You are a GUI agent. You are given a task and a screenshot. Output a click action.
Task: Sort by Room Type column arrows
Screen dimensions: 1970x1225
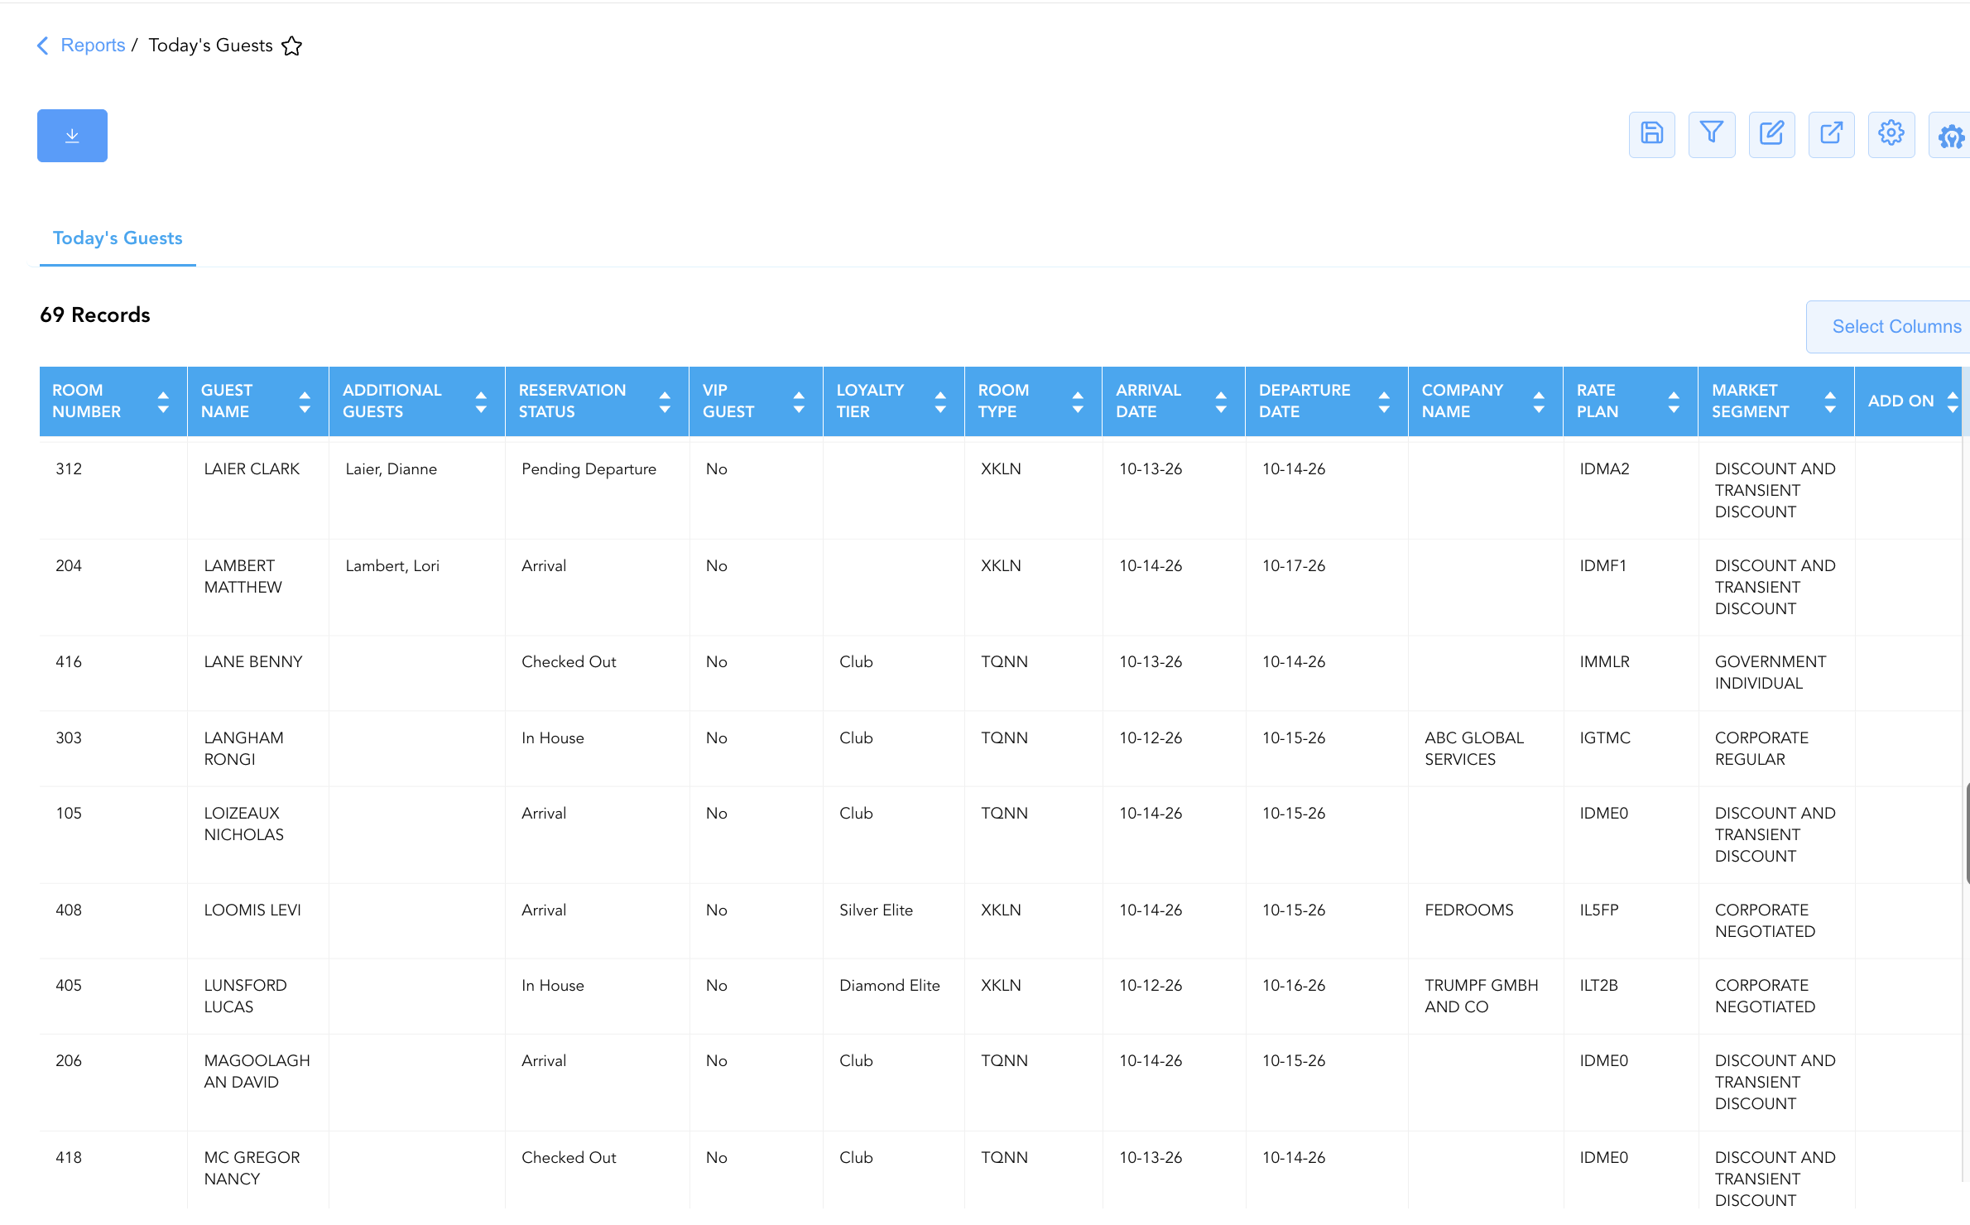1078,402
